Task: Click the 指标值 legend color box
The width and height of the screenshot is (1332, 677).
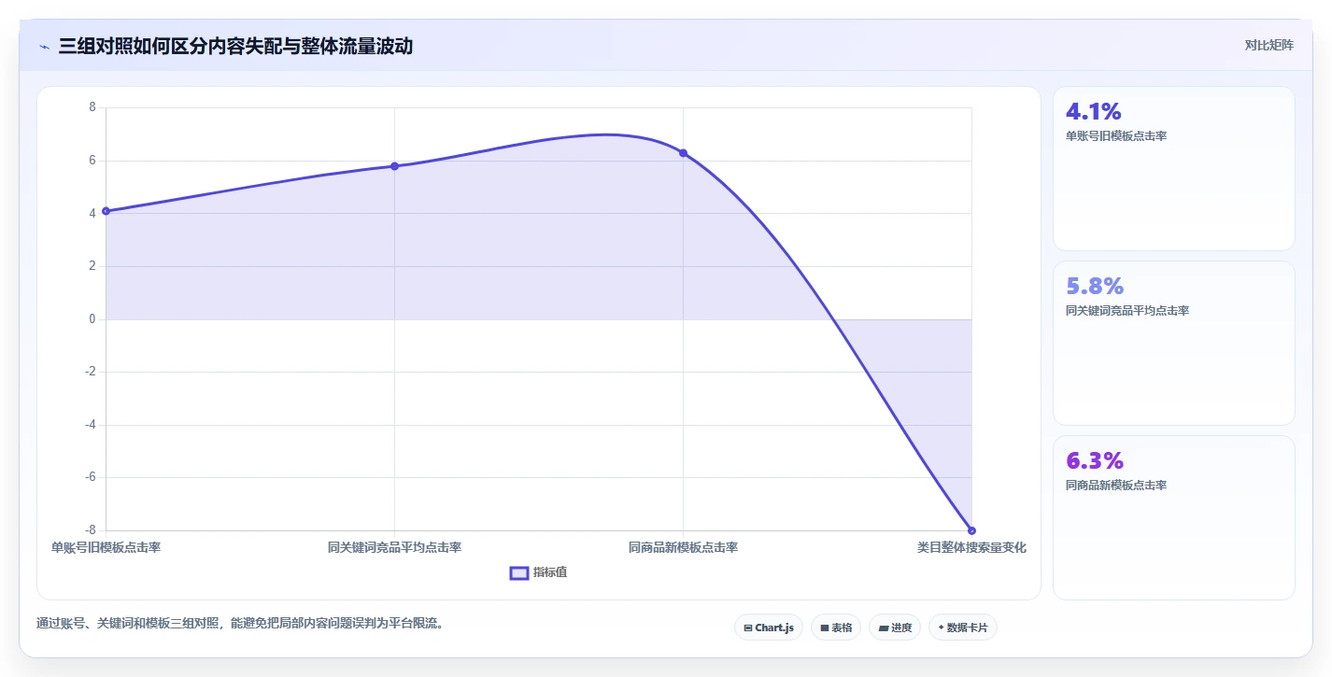Action: [x=519, y=572]
